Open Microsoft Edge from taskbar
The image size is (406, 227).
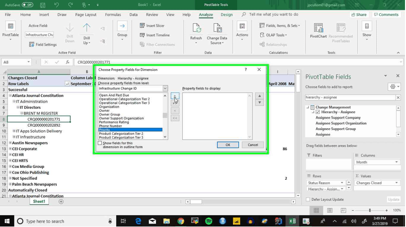(x=138, y=221)
